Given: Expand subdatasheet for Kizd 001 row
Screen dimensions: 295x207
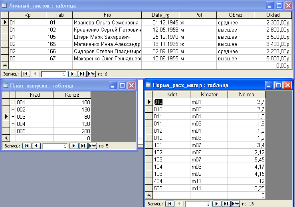Looking at the screenshot, I should [13, 102].
